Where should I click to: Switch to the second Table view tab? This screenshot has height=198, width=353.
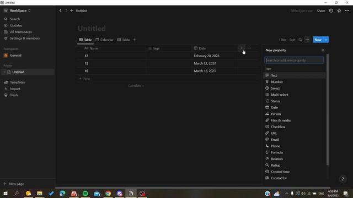(124, 40)
